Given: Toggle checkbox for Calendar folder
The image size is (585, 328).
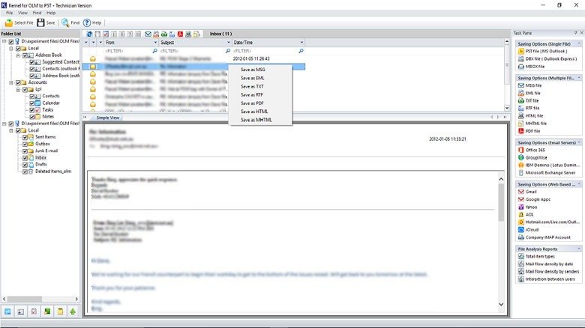Looking at the screenshot, I should (32, 103).
